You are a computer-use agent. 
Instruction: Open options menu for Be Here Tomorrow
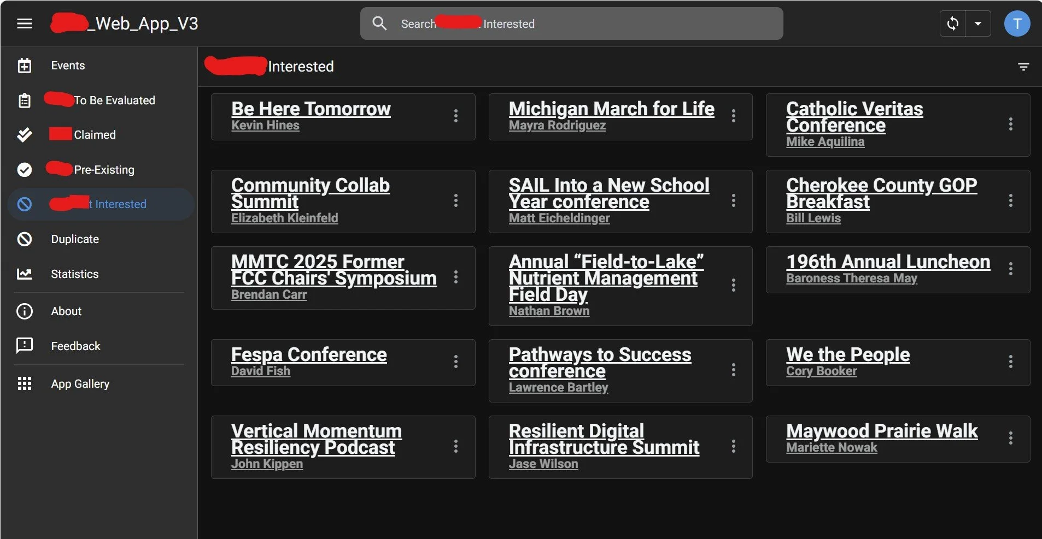[455, 115]
